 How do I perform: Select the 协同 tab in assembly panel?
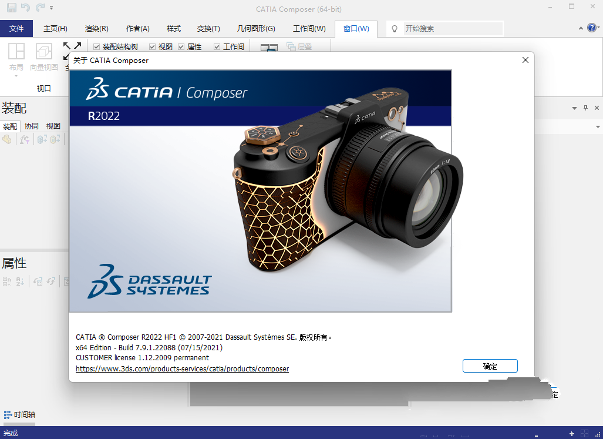click(x=32, y=126)
